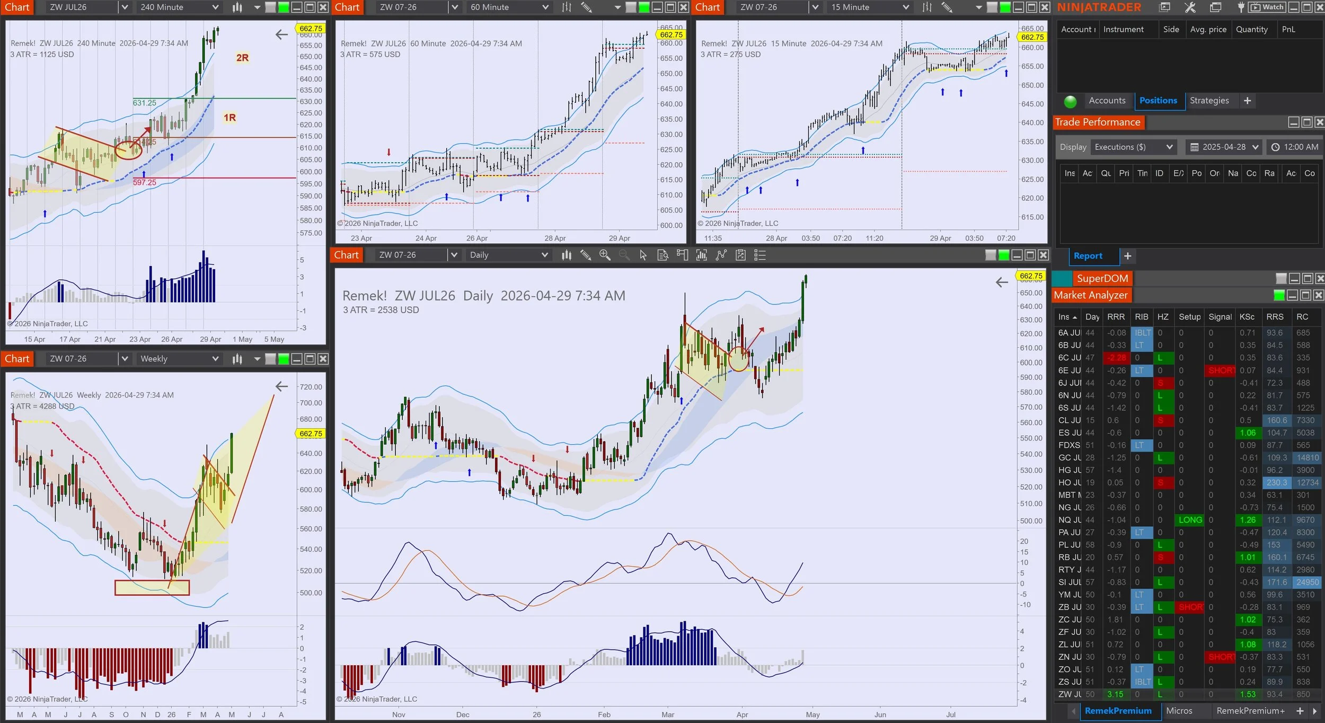Click bar style icon on 240 Minute chart
Image resolution: width=1325 pixels, height=723 pixels.
point(237,7)
